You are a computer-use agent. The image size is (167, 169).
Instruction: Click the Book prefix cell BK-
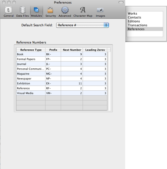[53, 54]
